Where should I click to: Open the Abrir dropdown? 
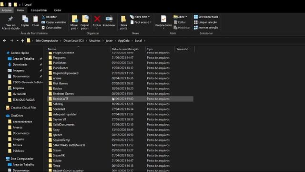click(x=180, y=17)
